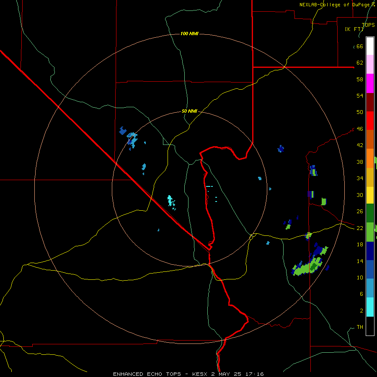Image resolution: width=377 pixels, height=377 pixels.
Task: Select the dark orange legend swatch
Action: (370, 139)
